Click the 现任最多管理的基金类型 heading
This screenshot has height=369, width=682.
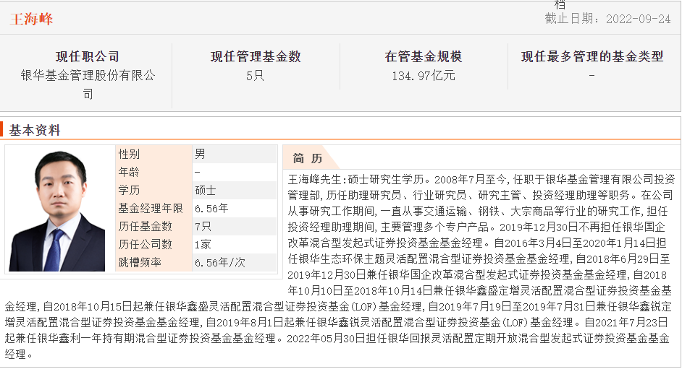592,56
